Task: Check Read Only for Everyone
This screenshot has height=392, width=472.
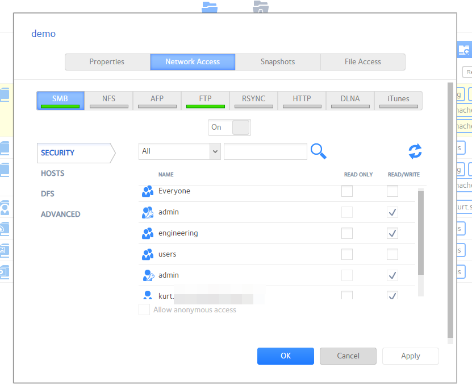Action: coord(347,191)
